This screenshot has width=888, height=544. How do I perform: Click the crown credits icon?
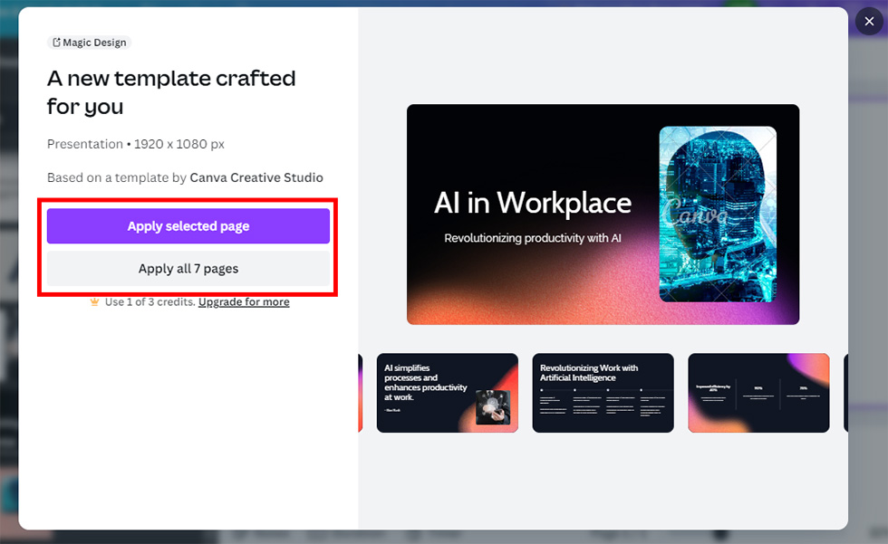click(94, 302)
